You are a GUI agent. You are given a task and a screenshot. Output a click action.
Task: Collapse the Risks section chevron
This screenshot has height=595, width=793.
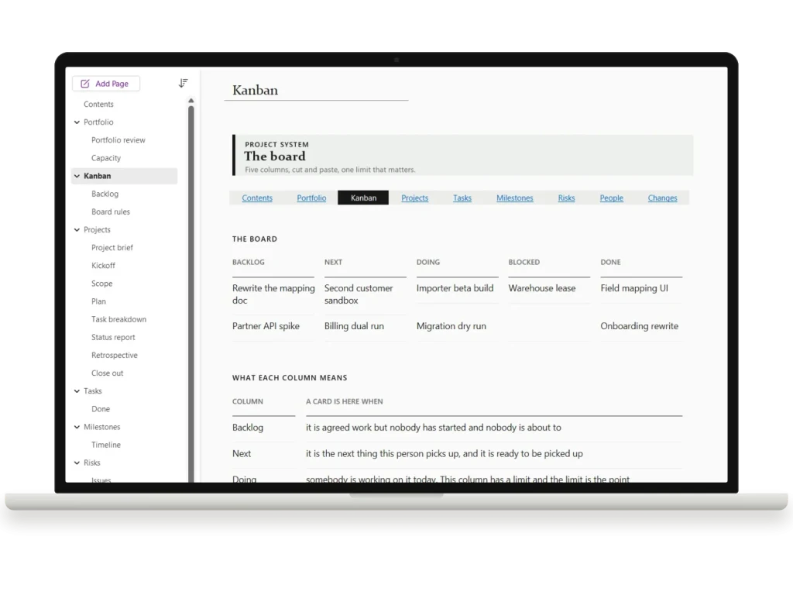click(77, 463)
